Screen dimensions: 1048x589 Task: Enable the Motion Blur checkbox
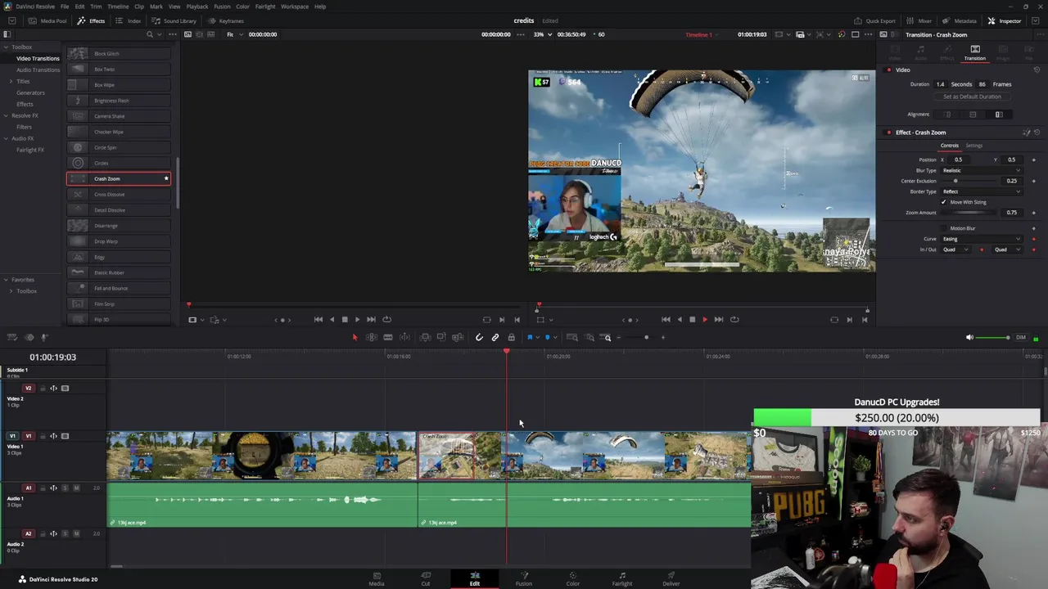943,228
